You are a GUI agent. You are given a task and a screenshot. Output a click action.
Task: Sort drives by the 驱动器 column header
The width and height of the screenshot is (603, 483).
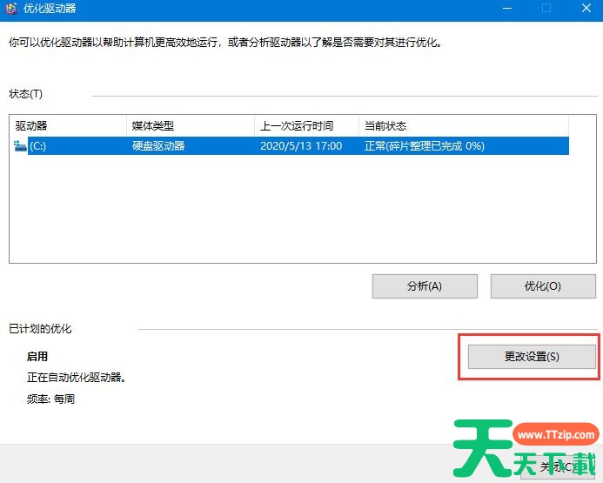click(x=67, y=126)
